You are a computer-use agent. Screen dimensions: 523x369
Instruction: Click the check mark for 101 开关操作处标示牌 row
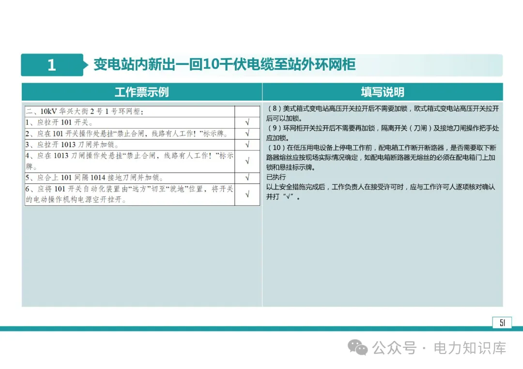pos(247,133)
